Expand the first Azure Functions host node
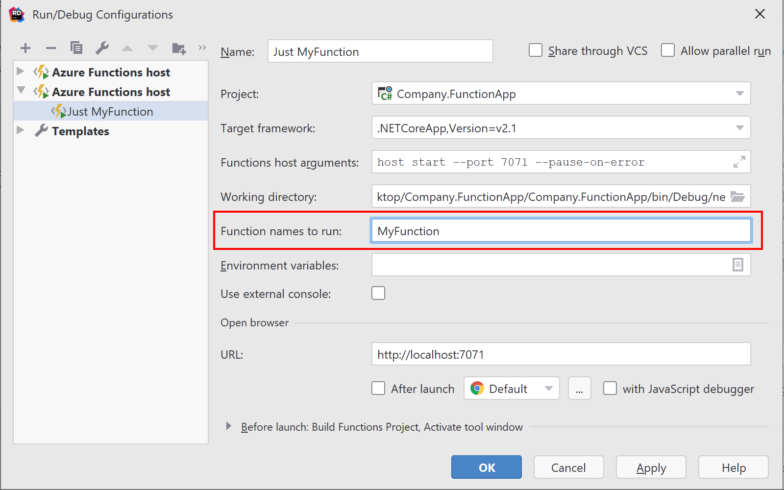Screen dimensions: 784x490 pyautogui.click(x=21, y=71)
